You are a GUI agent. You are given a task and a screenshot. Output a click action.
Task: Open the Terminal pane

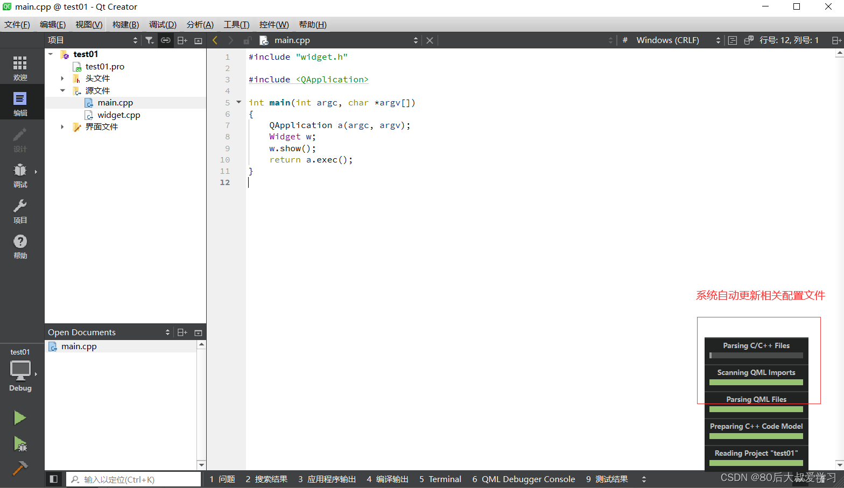(440, 479)
